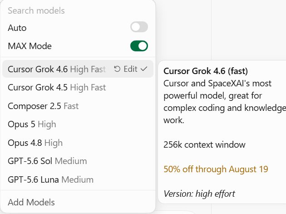The width and height of the screenshot is (286, 214).
Task: Open Add Models
Action: (x=78, y=202)
